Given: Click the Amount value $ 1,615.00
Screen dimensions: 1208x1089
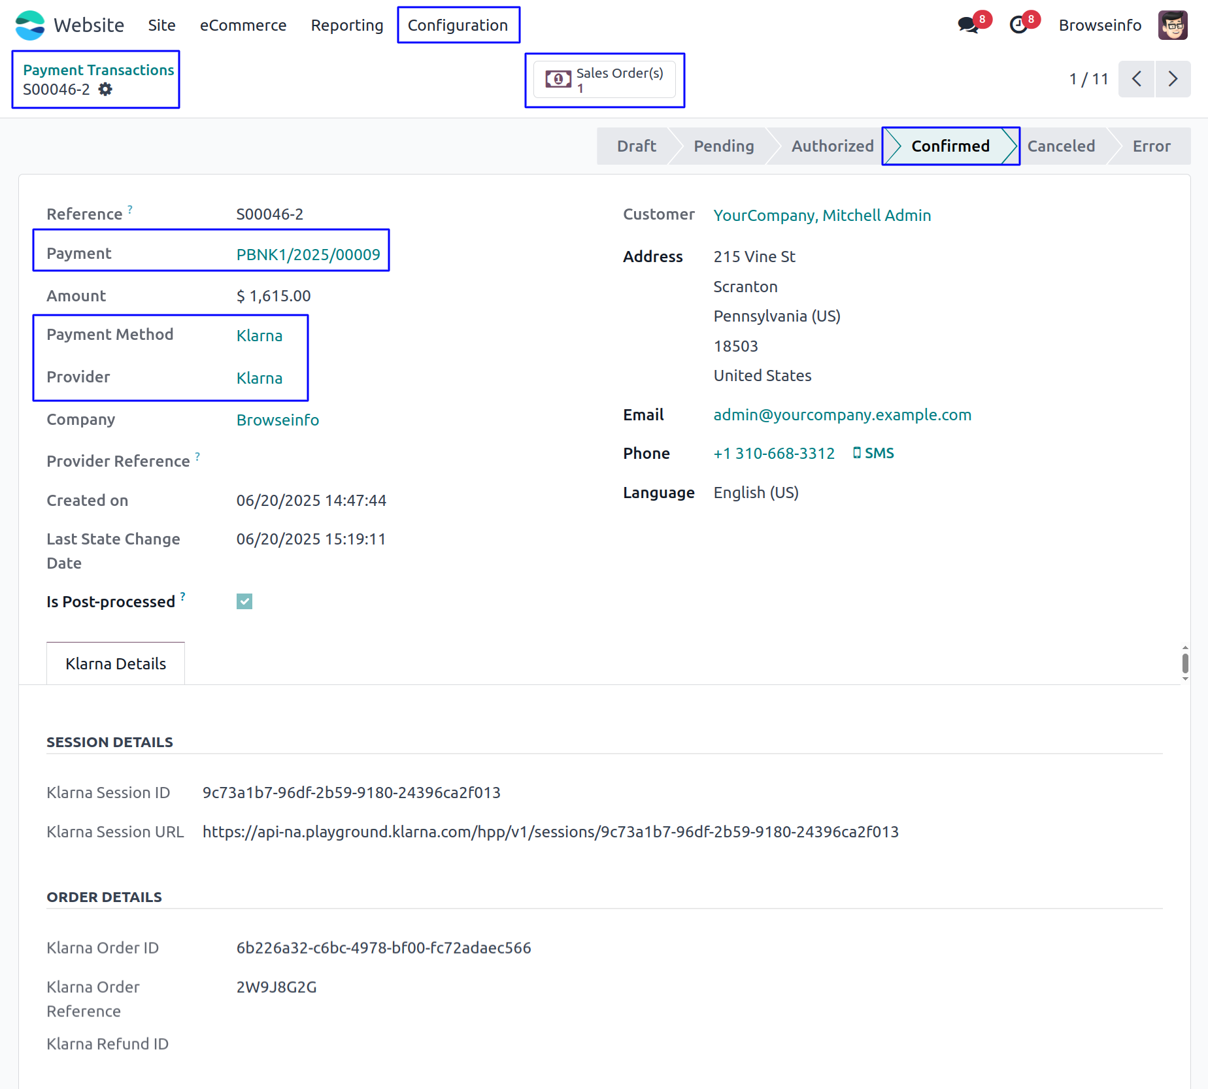Looking at the screenshot, I should click(273, 295).
